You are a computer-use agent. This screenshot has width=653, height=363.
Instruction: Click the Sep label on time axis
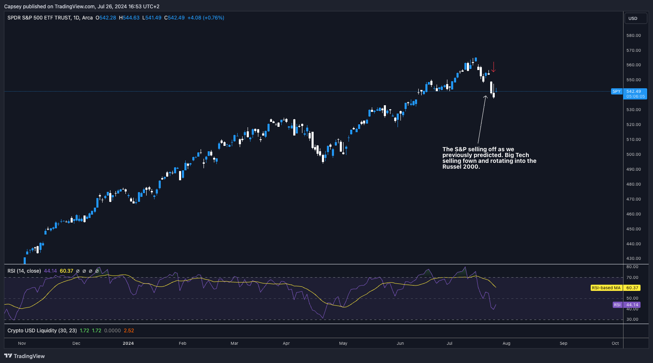click(x=563, y=343)
